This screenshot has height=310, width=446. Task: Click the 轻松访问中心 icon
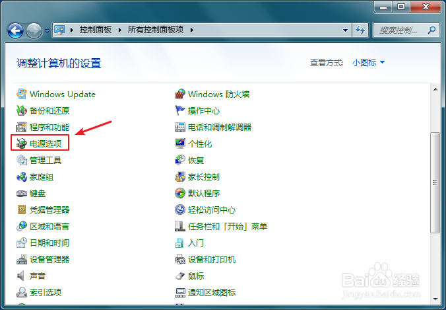[x=180, y=210]
